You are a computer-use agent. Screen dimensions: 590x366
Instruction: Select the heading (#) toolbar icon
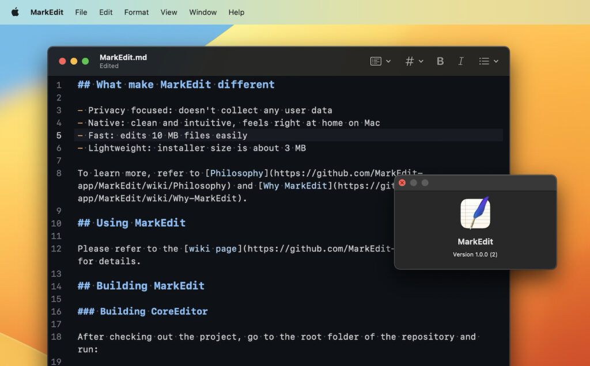click(x=409, y=61)
